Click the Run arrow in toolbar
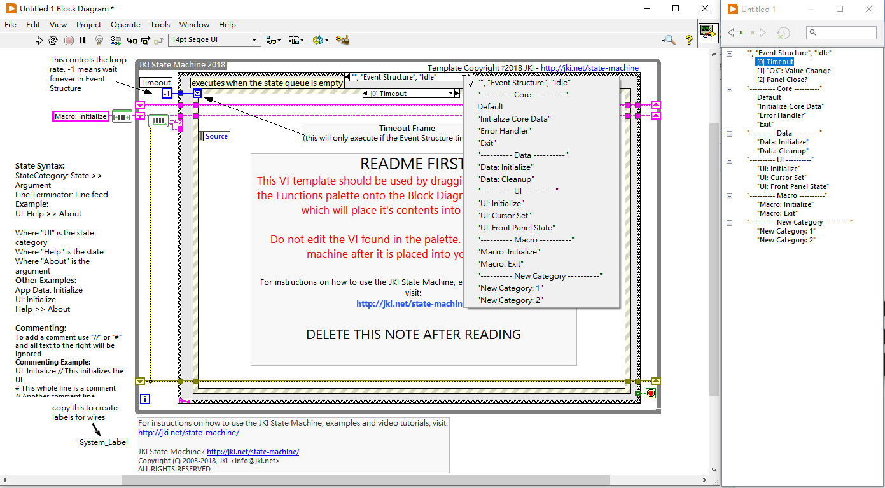Screen dimensions: 885x488 pos(39,40)
